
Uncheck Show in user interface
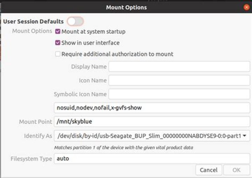[x=58, y=43]
